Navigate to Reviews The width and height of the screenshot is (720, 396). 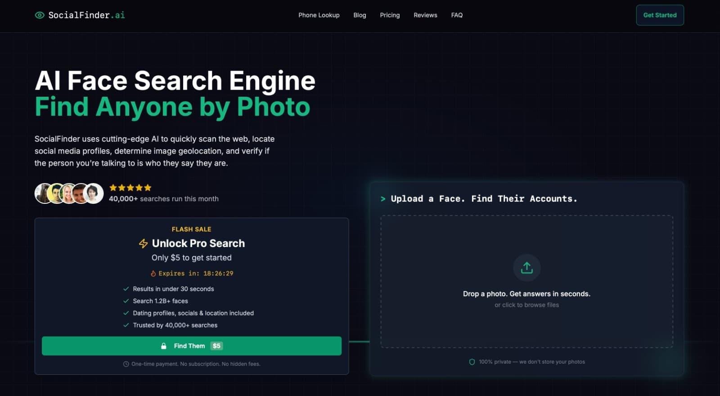[x=425, y=15]
